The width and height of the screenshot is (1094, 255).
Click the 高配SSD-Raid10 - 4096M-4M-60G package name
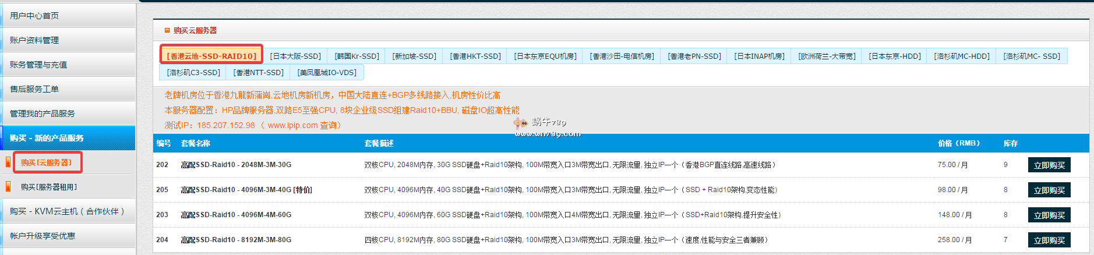click(236, 215)
